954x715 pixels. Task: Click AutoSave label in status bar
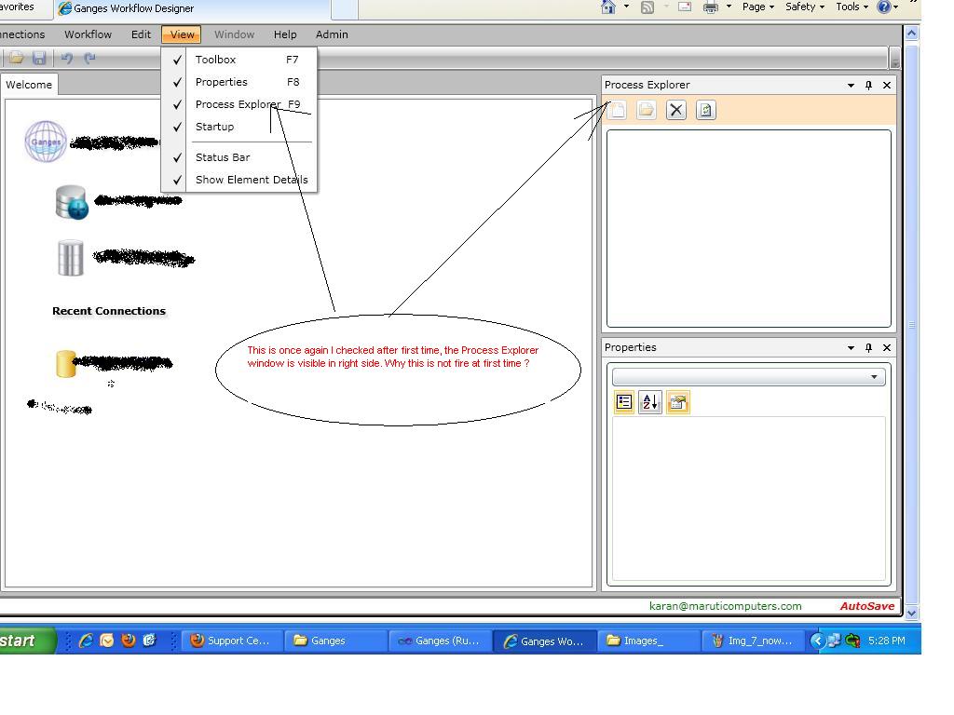867,606
